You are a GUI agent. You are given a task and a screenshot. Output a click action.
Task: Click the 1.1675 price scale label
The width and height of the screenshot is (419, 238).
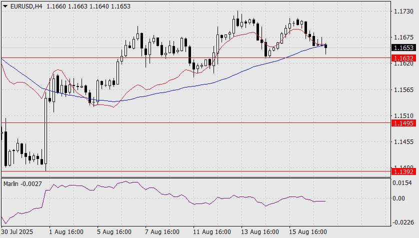pyautogui.click(x=404, y=37)
